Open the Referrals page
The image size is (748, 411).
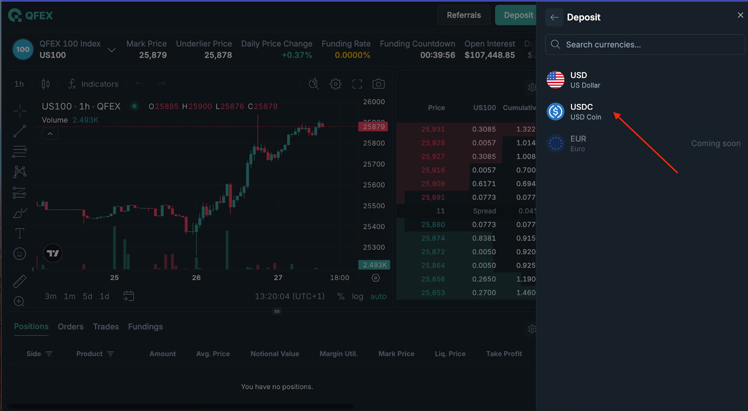[464, 15]
